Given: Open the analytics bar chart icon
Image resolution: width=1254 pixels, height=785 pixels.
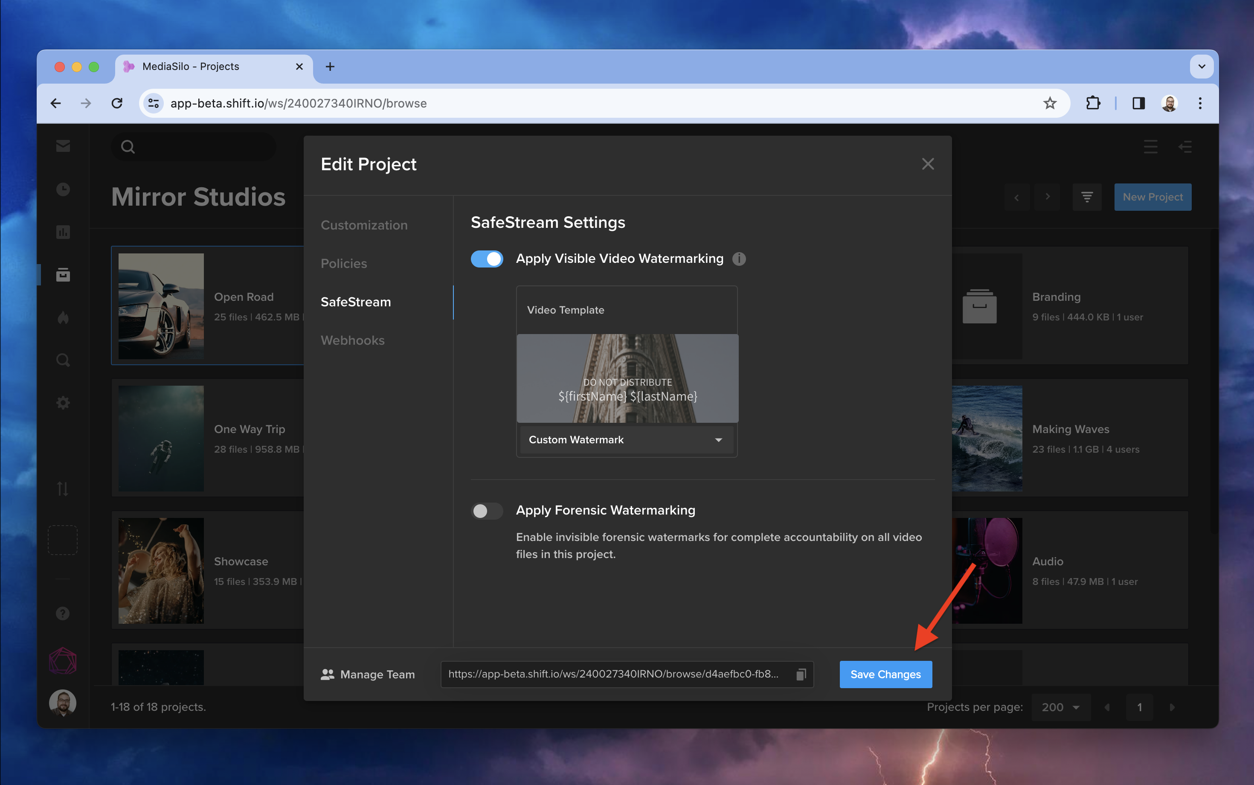Looking at the screenshot, I should 63,232.
